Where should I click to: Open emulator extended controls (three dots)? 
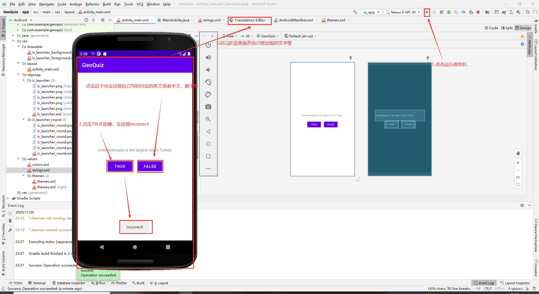(x=208, y=169)
